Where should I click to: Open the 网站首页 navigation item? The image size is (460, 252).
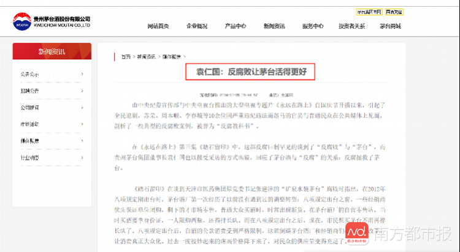pyautogui.click(x=158, y=26)
